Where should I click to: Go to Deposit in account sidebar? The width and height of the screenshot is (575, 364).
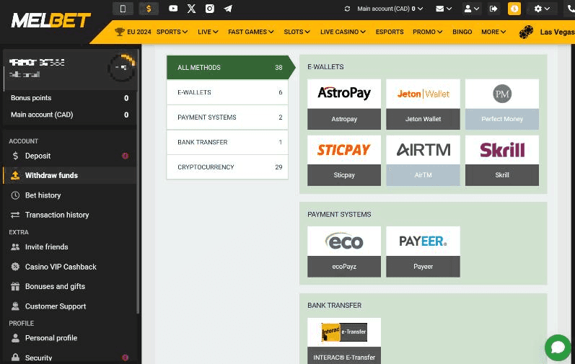(38, 156)
